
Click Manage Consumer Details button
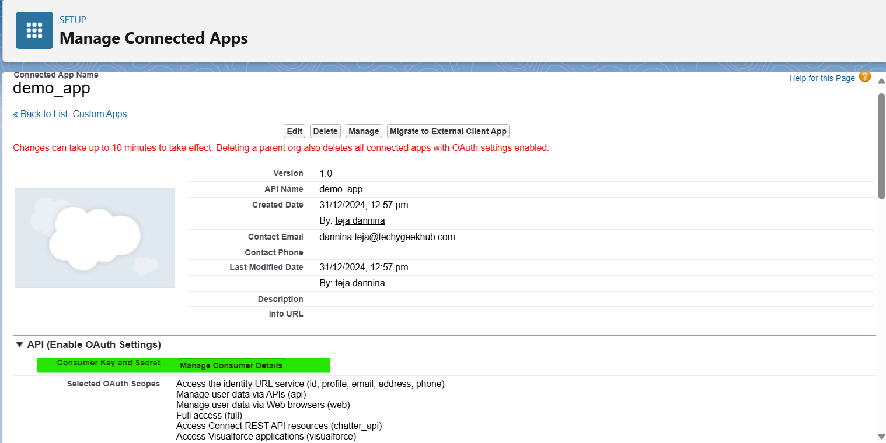(231, 365)
